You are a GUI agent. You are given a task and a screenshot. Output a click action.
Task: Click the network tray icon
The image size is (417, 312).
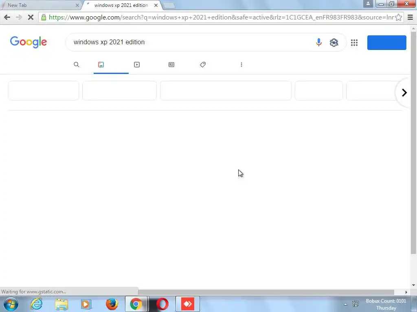pos(356,304)
